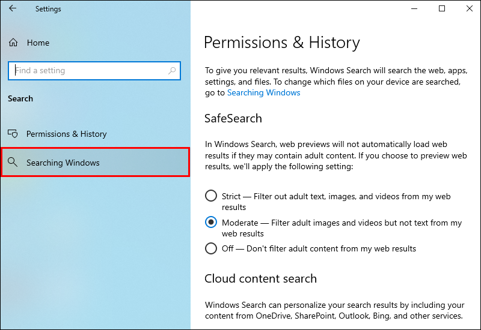Image resolution: width=481 pixels, height=330 pixels.
Task: Close the Settings window
Action: point(469,9)
